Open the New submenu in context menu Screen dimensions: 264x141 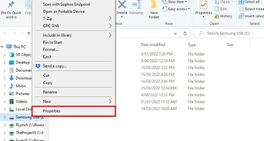pyautogui.click(x=74, y=101)
